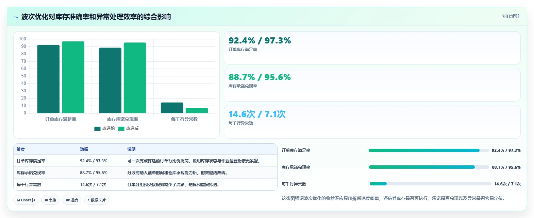Click the 改造后 bar for 订单库存满足率
The height and width of the screenshot is (218, 534).
[x=73, y=77]
